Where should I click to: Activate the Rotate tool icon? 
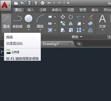coord(71,17)
